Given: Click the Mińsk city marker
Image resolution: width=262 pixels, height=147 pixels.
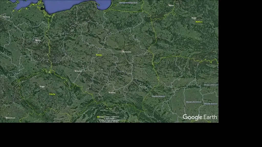Looking at the screenshot, I should 194,19.
